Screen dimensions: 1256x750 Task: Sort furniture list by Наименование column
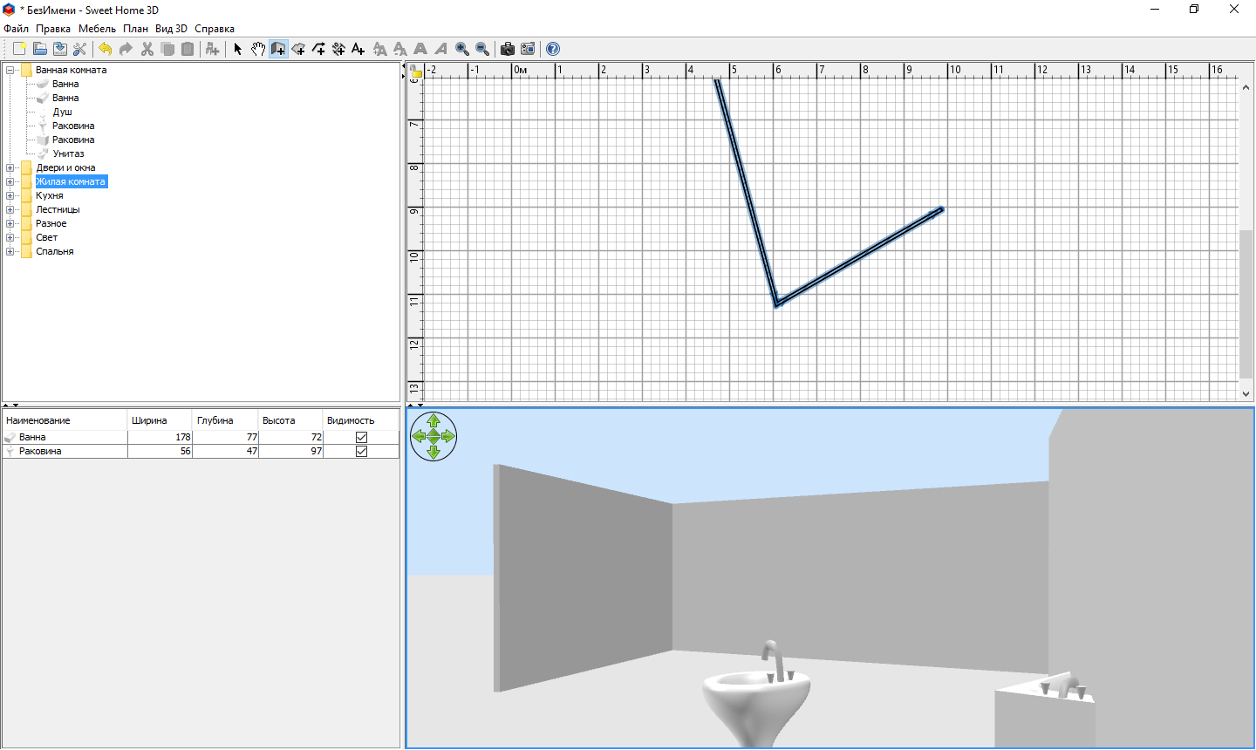tap(65, 420)
